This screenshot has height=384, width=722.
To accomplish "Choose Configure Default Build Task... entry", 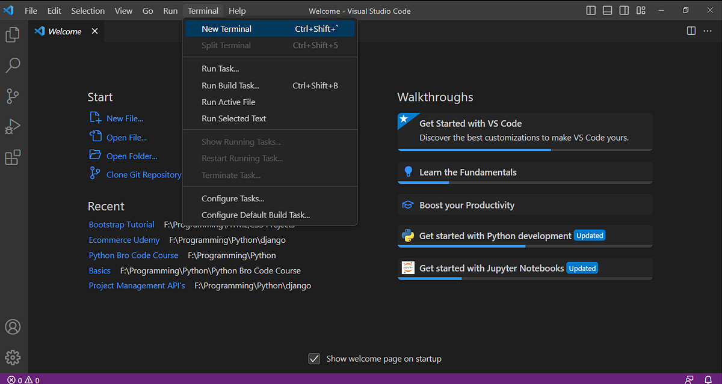I will click(x=270, y=215).
